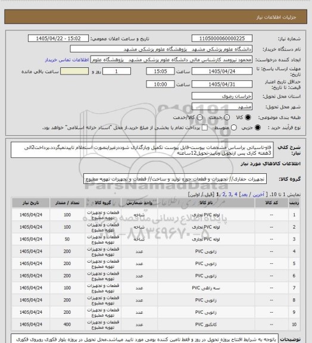Click the delivery city field مشهد
This screenshot has width=312, height=343.
coord(222,107)
